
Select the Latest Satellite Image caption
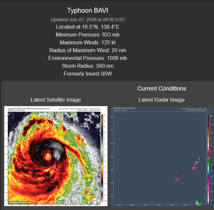tap(56, 100)
